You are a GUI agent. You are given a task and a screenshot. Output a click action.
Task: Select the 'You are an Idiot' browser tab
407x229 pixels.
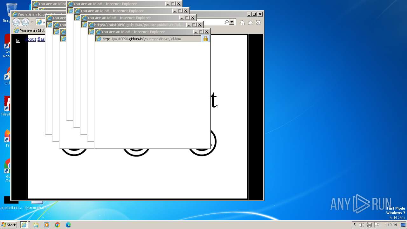(29, 31)
